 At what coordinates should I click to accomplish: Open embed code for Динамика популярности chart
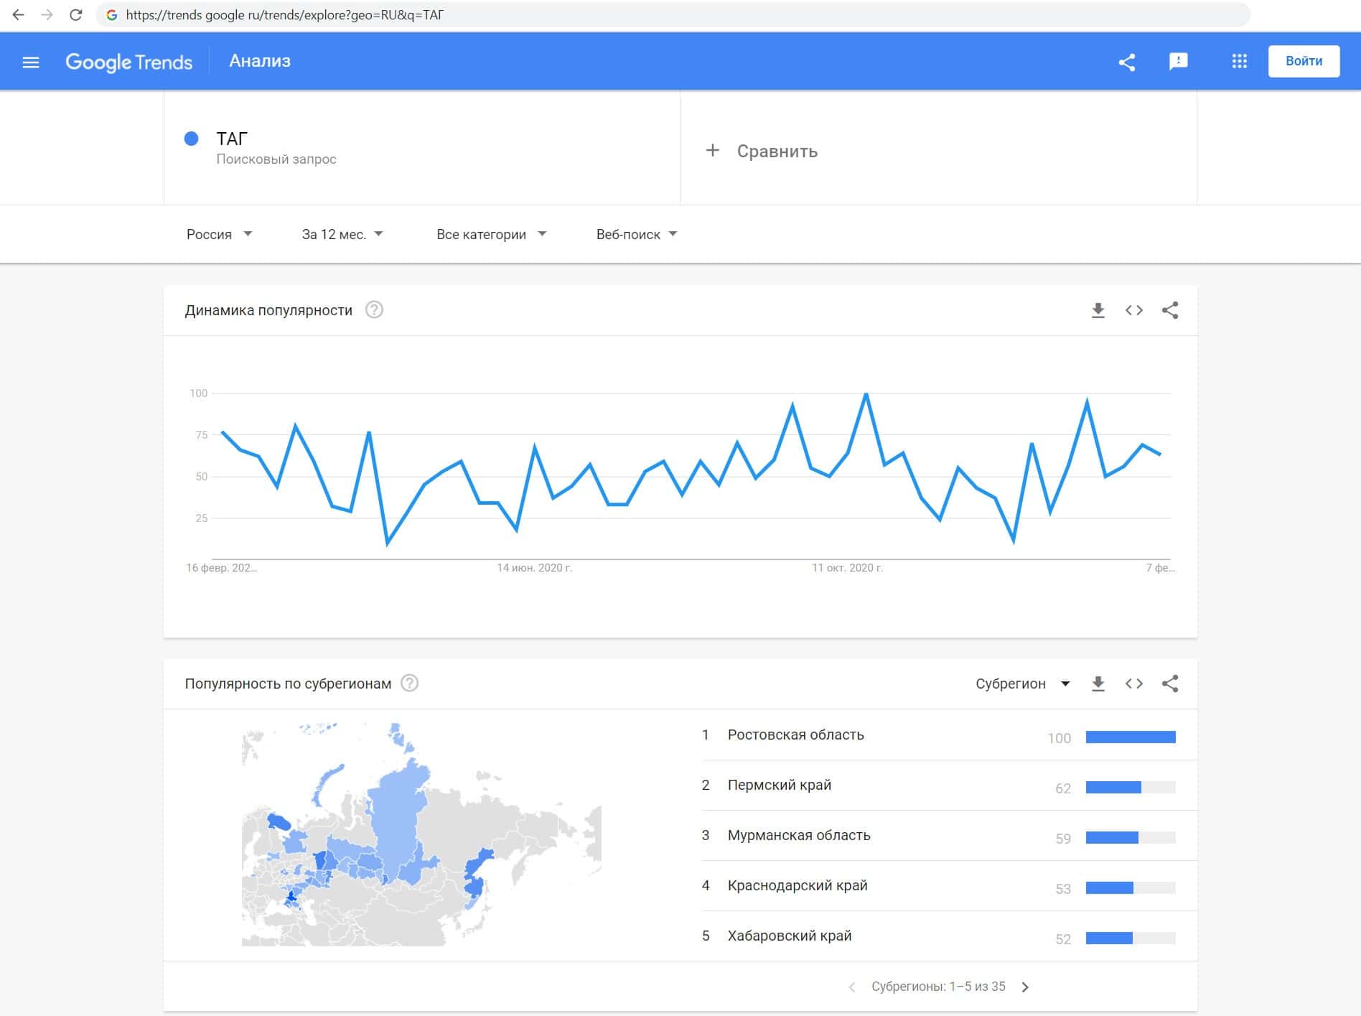[1133, 310]
